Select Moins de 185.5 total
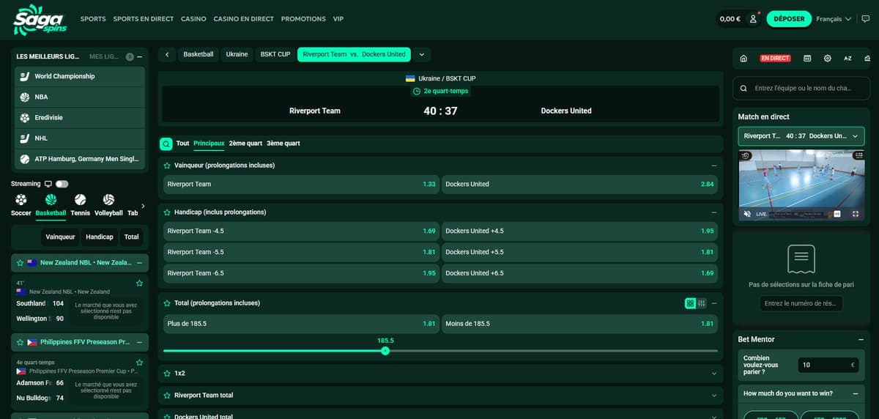The width and height of the screenshot is (879, 419). pos(579,324)
